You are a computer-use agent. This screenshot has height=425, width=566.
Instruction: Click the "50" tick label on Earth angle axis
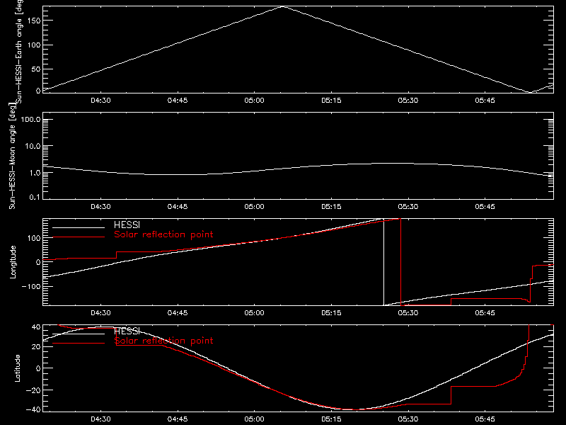pos(36,69)
